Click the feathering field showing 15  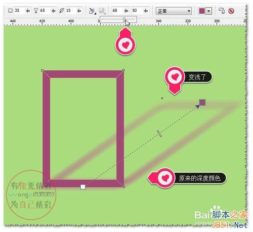pos(70,11)
